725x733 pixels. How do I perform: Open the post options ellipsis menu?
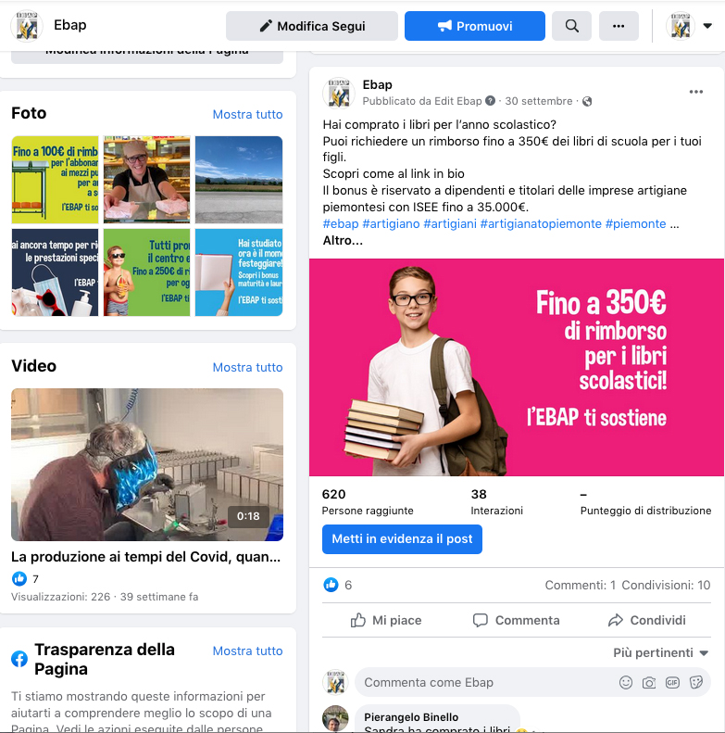[x=696, y=92]
